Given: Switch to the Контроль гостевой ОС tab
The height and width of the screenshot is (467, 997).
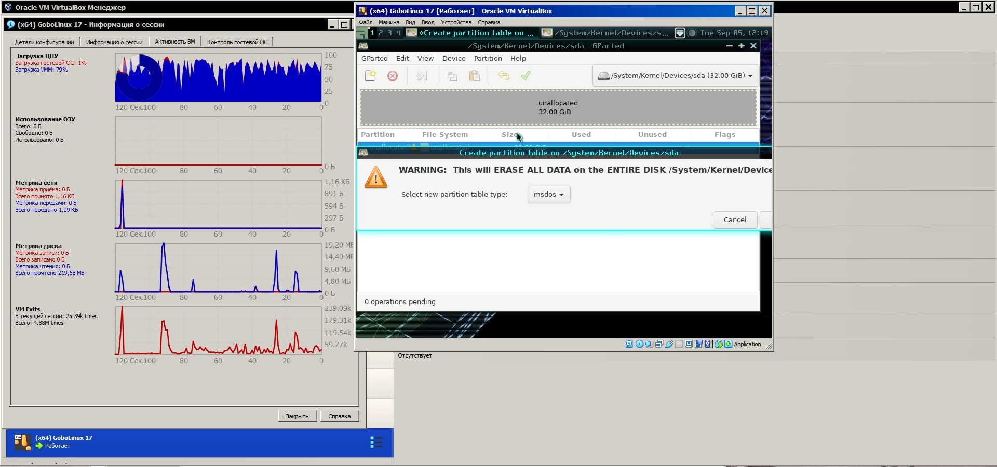Looking at the screenshot, I should coord(237,42).
